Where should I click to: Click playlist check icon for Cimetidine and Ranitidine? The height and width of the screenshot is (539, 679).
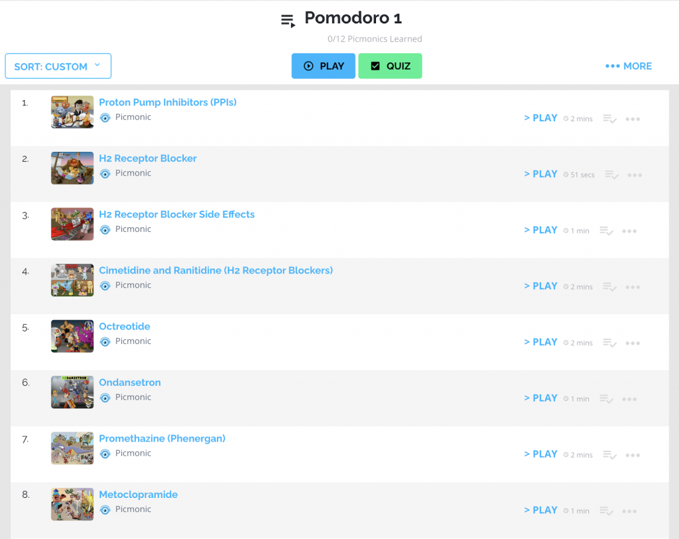610,287
